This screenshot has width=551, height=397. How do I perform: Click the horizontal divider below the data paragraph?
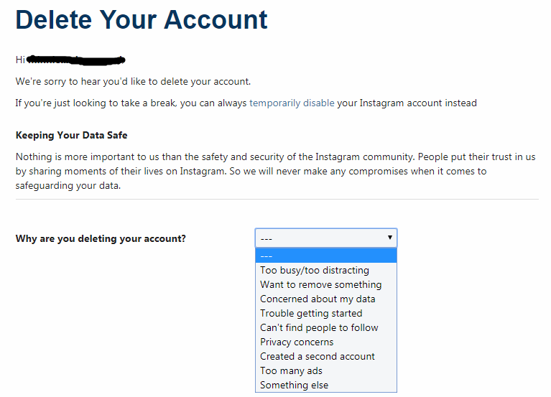point(277,200)
